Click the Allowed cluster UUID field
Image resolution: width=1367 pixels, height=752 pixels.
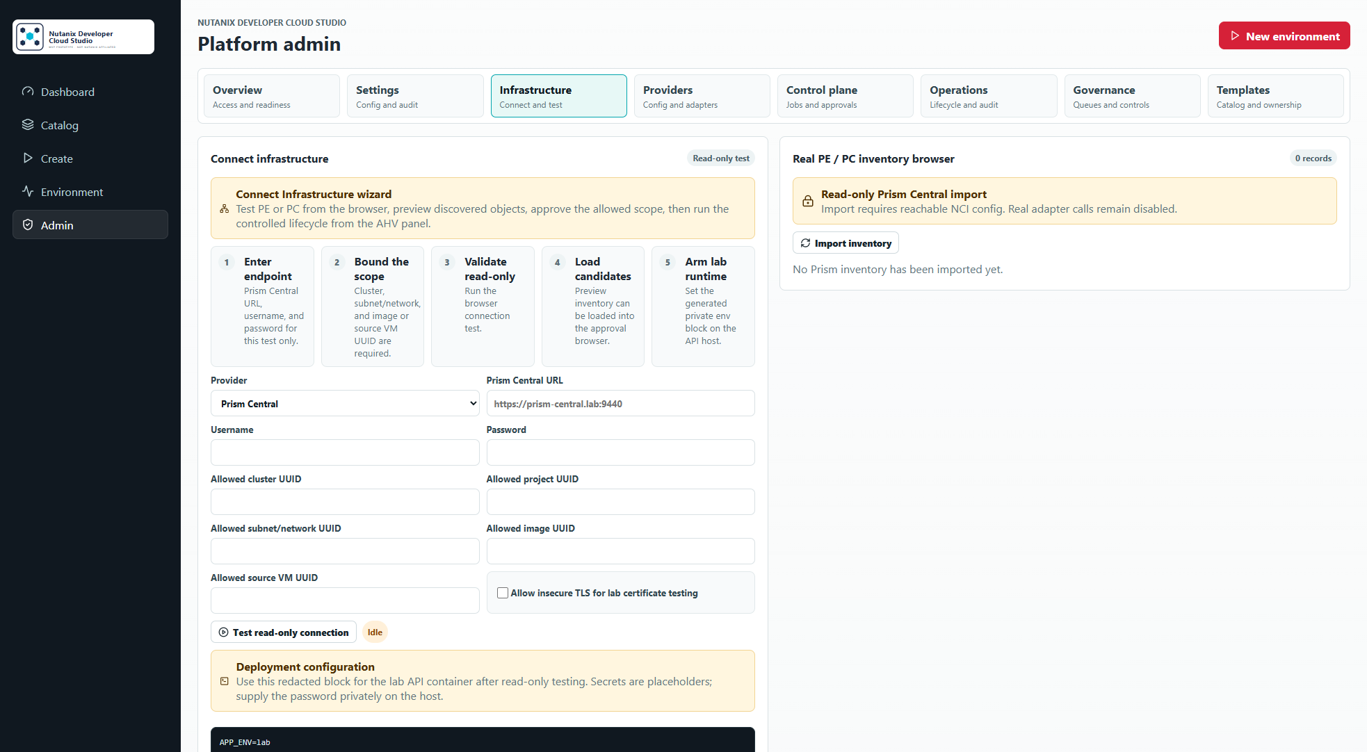[x=345, y=502]
